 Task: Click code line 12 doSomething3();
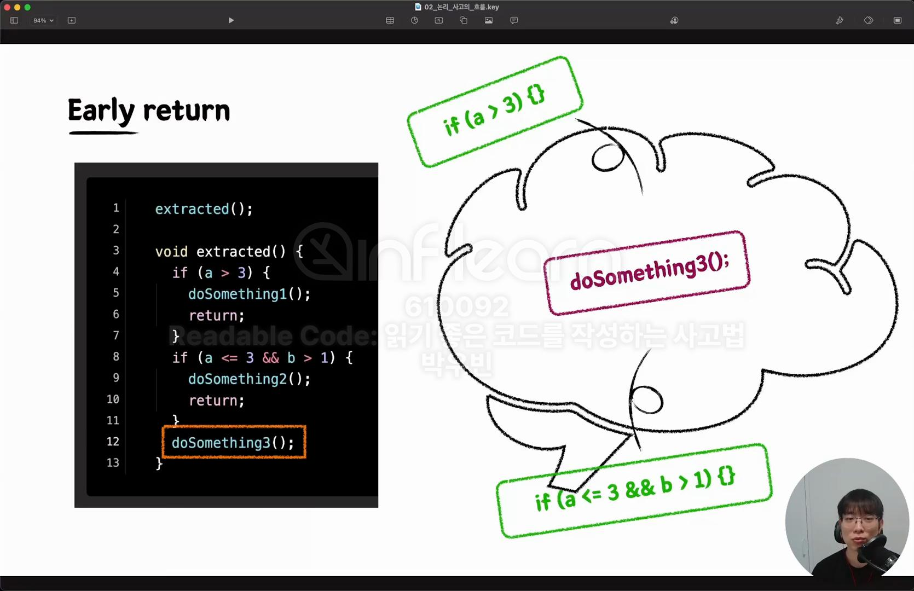(x=234, y=442)
